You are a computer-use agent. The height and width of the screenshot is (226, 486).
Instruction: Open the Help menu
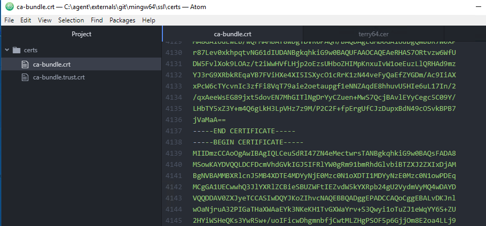pyautogui.click(x=149, y=20)
